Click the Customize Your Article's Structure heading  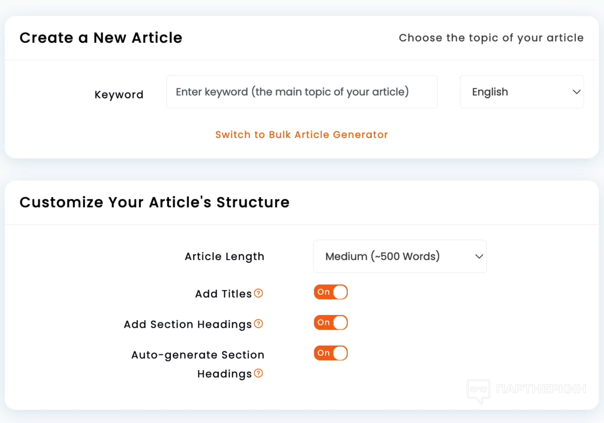(154, 202)
